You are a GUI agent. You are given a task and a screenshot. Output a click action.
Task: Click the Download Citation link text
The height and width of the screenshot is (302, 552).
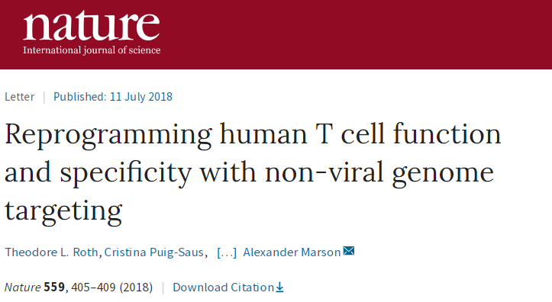pyautogui.click(x=223, y=288)
